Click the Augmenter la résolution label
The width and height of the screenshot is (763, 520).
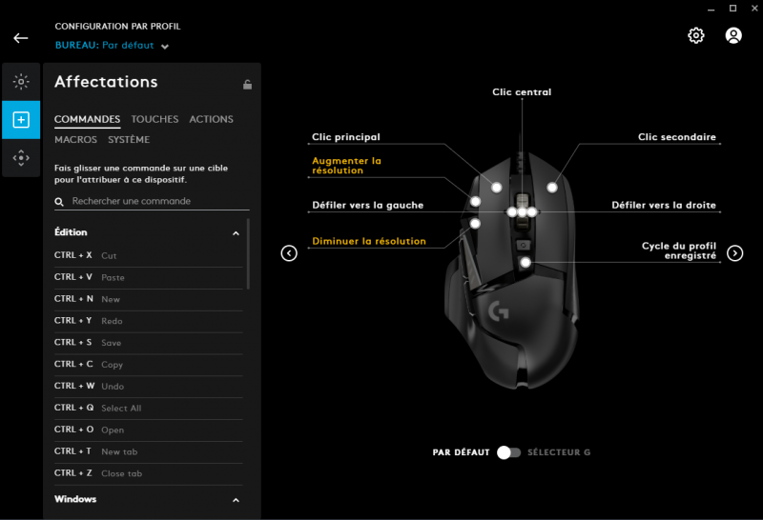(x=346, y=166)
